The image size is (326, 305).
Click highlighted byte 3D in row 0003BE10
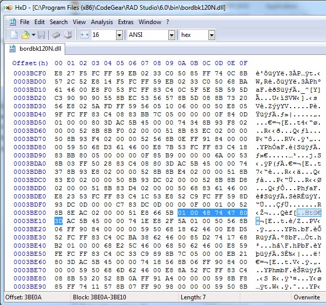point(59,221)
